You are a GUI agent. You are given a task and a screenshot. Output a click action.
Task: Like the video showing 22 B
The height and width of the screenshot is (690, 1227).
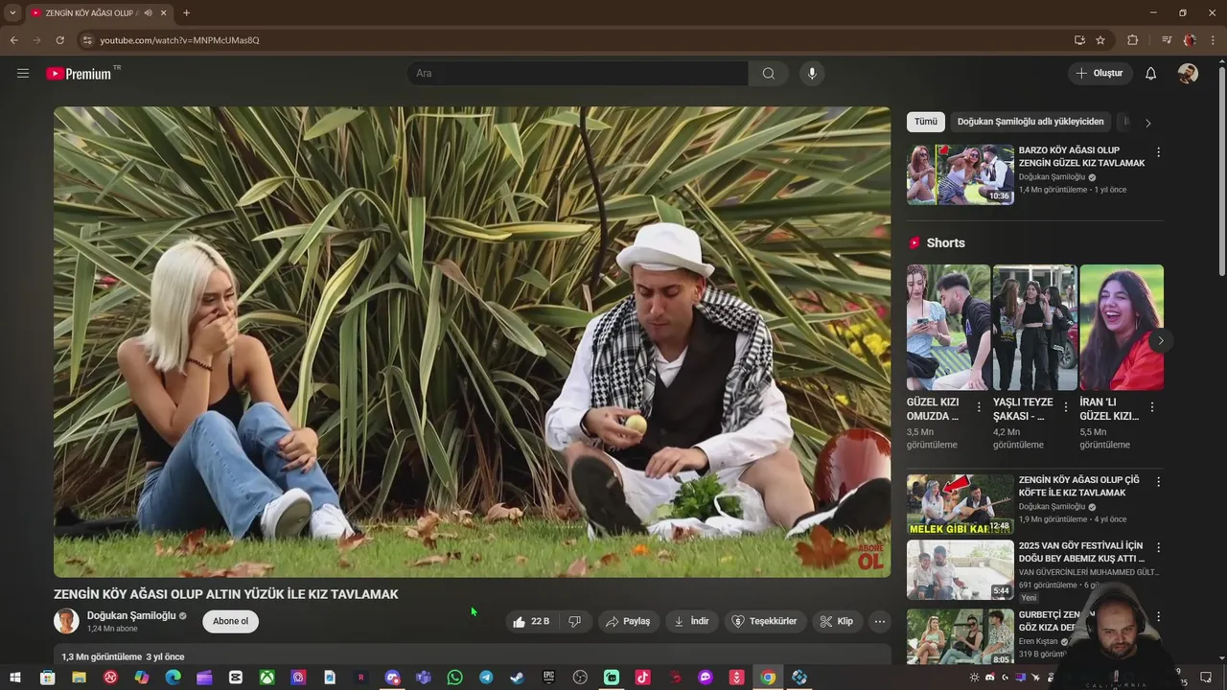532,621
